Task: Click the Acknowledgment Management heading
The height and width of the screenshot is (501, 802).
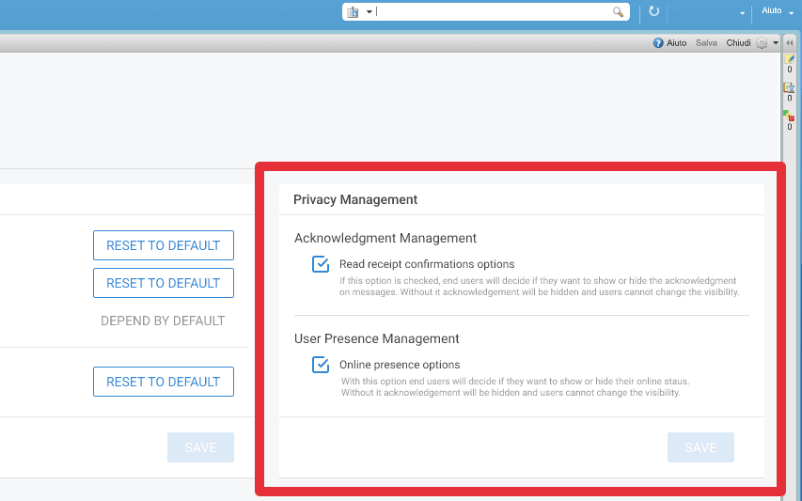Action: click(385, 238)
